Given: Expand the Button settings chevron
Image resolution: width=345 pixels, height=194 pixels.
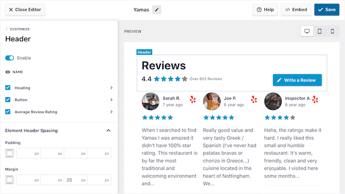Looking at the screenshot, I should pyautogui.click(x=111, y=100).
